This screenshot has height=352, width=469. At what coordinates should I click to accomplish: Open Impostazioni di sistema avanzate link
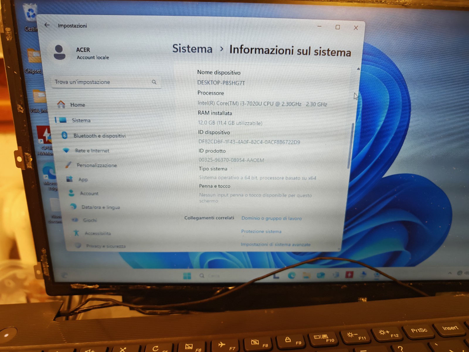(x=276, y=244)
